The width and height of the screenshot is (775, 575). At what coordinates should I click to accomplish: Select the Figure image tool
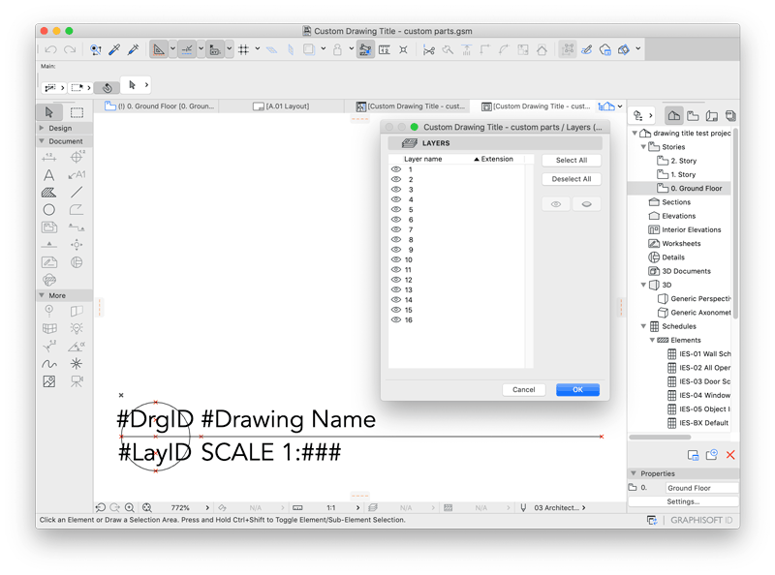(49, 381)
